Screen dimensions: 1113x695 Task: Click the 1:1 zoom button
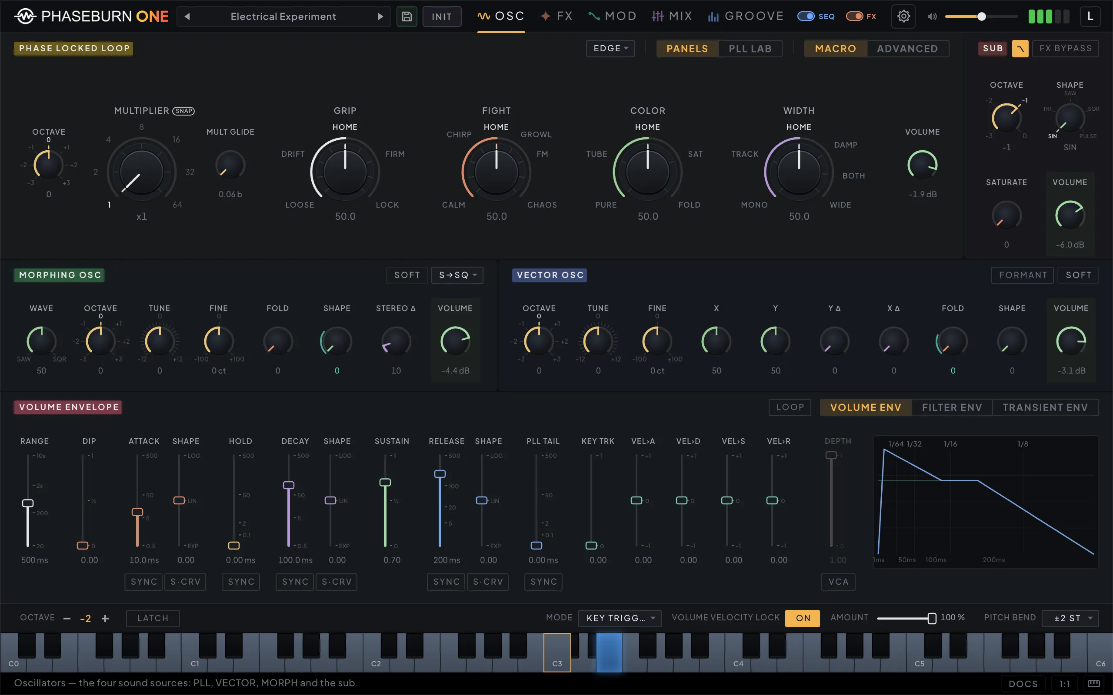(x=1064, y=684)
